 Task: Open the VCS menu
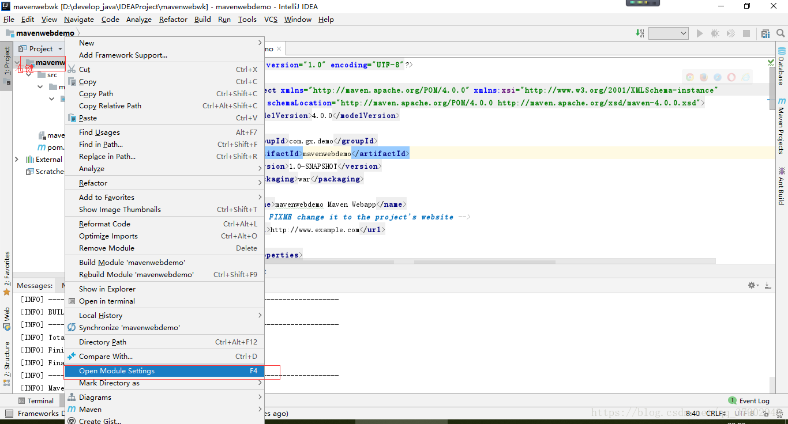click(x=271, y=19)
